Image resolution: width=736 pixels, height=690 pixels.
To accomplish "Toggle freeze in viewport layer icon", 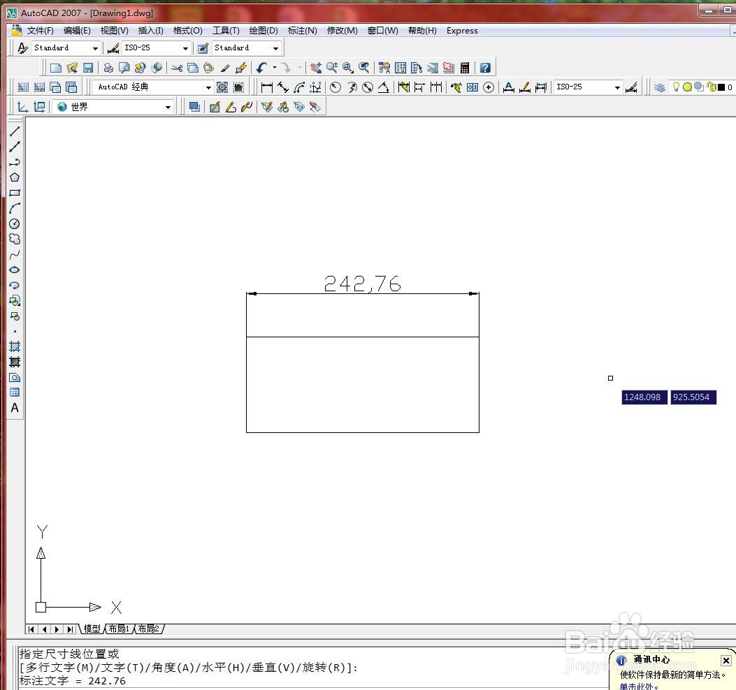I will [x=700, y=87].
